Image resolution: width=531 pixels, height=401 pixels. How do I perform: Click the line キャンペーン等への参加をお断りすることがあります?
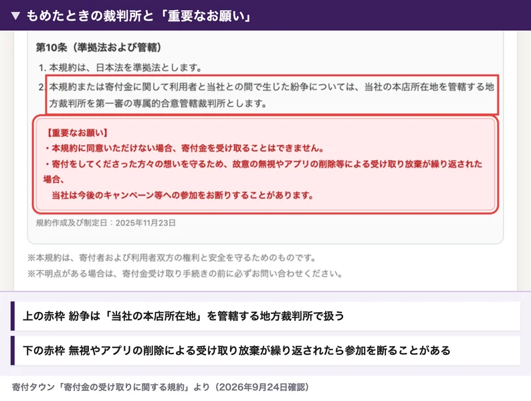[x=183, y=195]
